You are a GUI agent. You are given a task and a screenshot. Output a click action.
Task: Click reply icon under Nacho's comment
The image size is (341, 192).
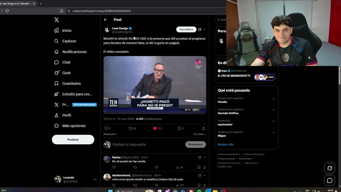pyautogui.click(x=114, y=167)
